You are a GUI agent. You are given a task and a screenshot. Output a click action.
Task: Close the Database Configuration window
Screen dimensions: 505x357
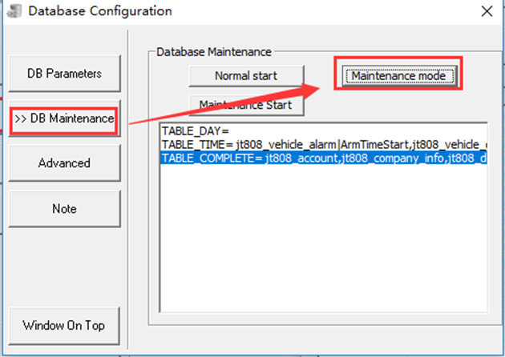487,11
